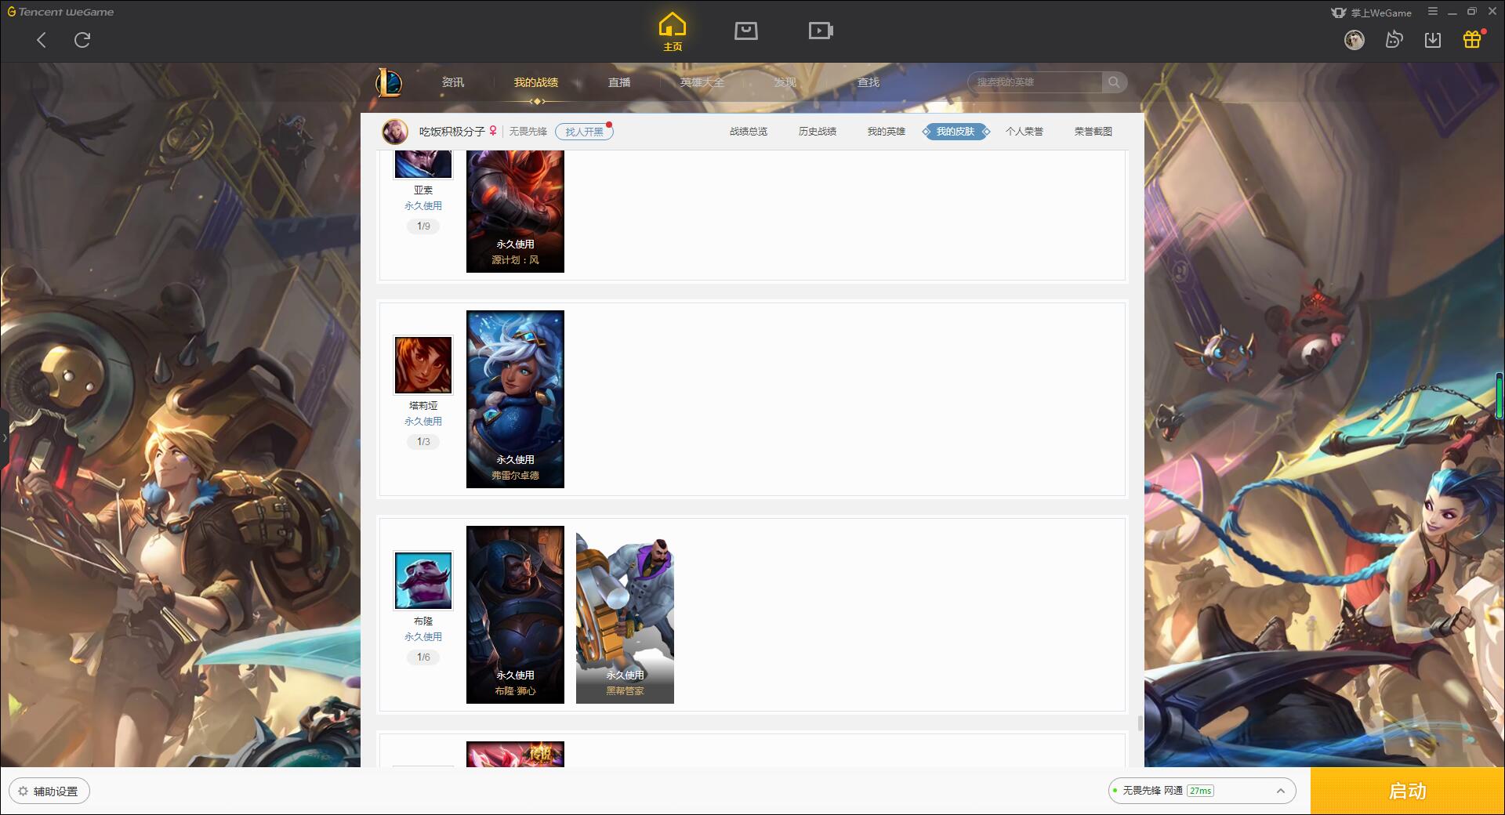The image size is (1505, 815).
Task: Click the League of Legends logo
Action: 389,82
